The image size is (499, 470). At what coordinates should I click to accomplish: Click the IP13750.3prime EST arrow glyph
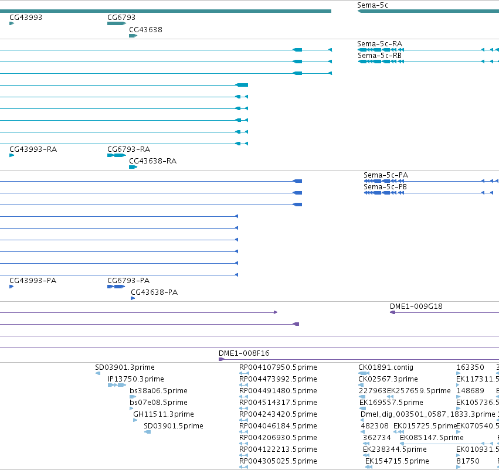coord(117,385)
